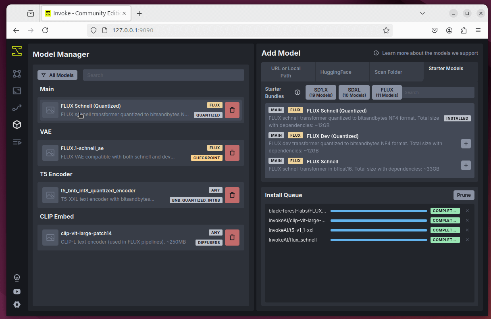
Task: Reload the page with browser refresh
Action: 45,30
